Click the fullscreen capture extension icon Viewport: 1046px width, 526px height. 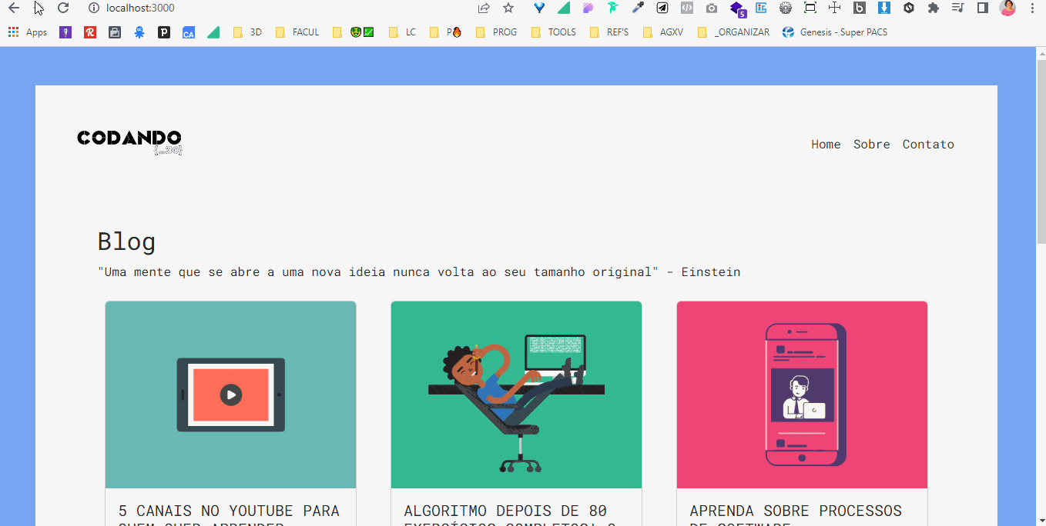(x=811, y=8)
